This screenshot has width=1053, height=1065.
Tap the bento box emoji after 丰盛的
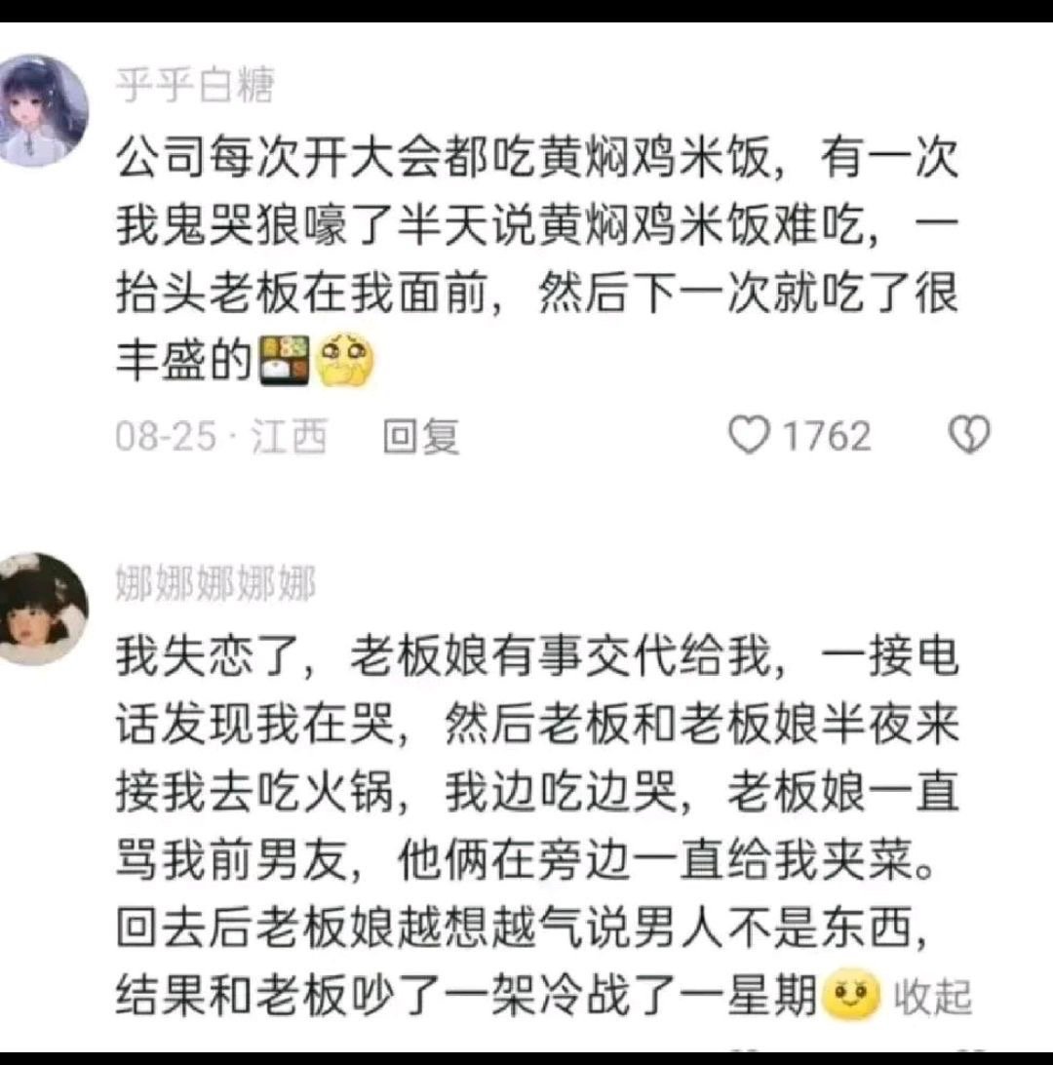285,360
